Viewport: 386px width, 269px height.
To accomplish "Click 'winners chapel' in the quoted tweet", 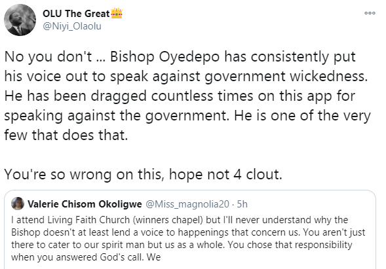I will pos(168,220).
